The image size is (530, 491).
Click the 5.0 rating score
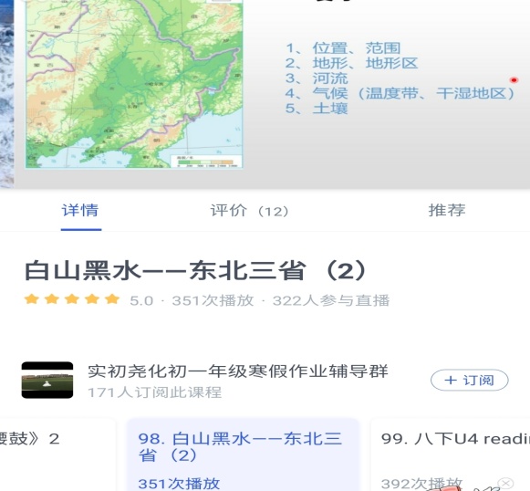pos(141,300)
